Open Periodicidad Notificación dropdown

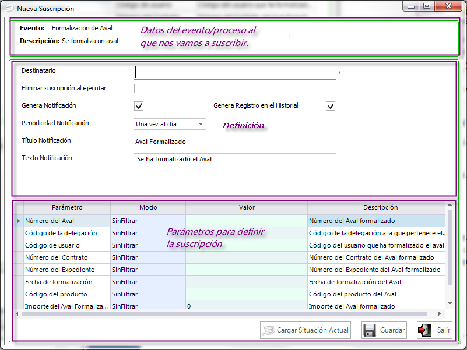pos(201,124)
